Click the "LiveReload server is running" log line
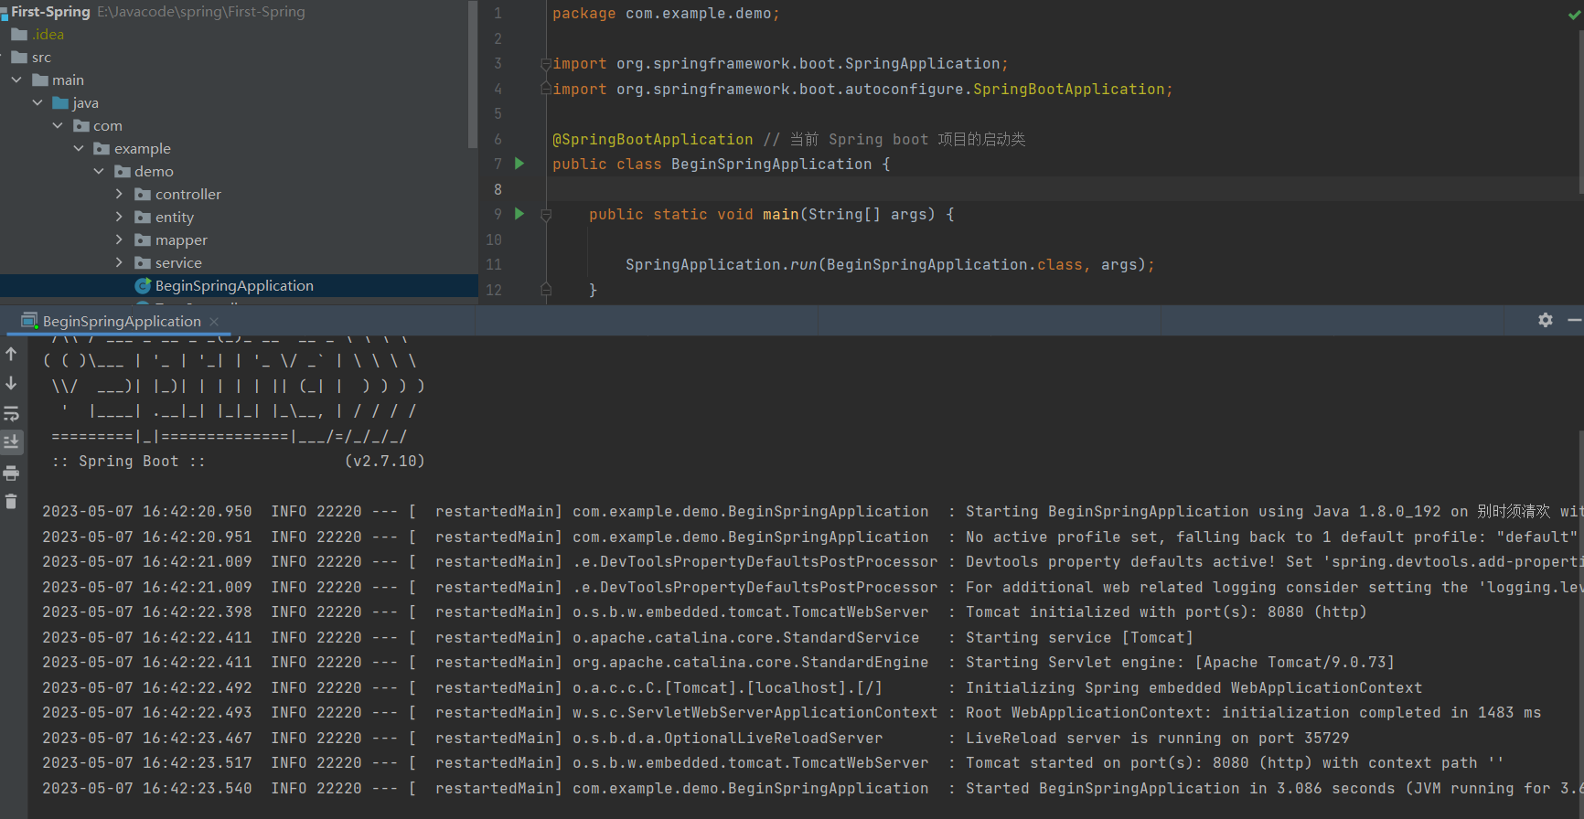1584x819 pixels. click(x=1157, y=739)
